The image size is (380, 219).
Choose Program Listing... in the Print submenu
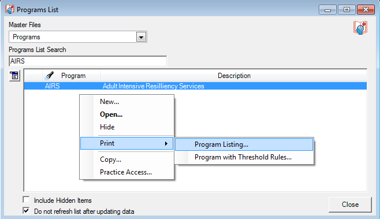(x=244, y=144)
